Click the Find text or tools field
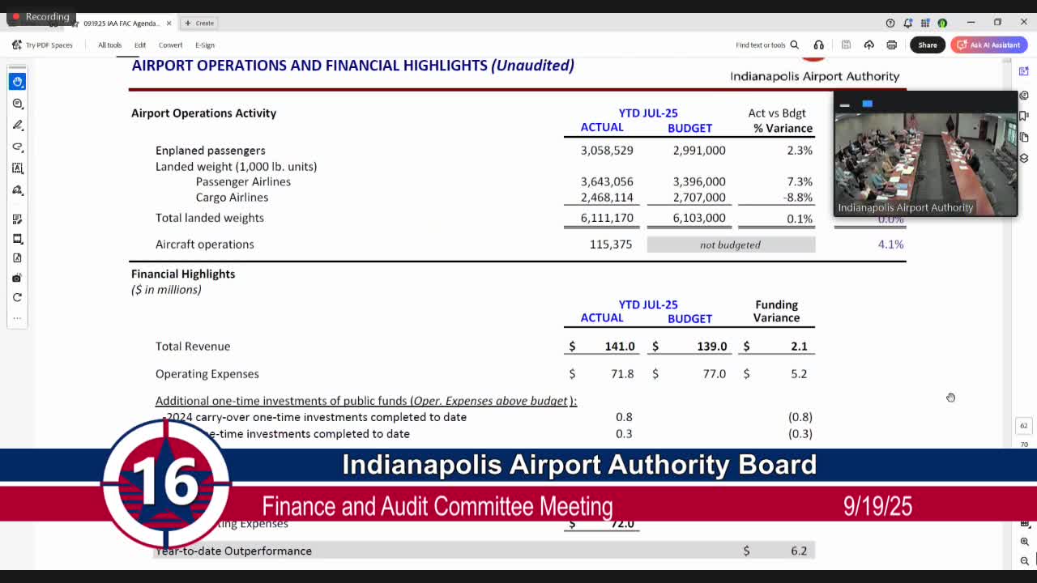The width and height of the screenshot is (1037, 583). (761, 45)
